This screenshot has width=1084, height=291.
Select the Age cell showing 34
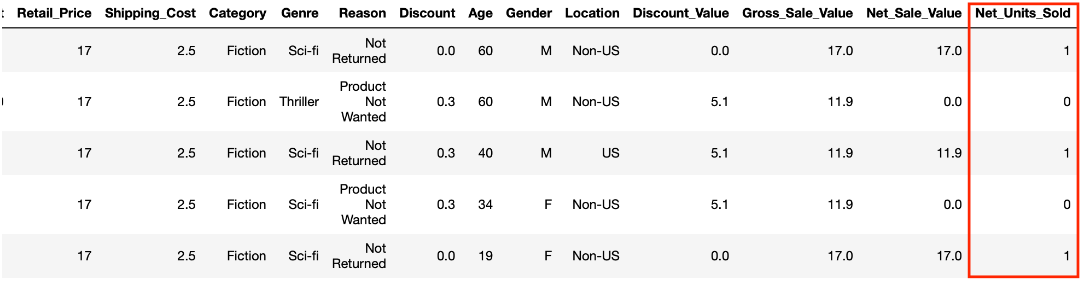point(485,205)
